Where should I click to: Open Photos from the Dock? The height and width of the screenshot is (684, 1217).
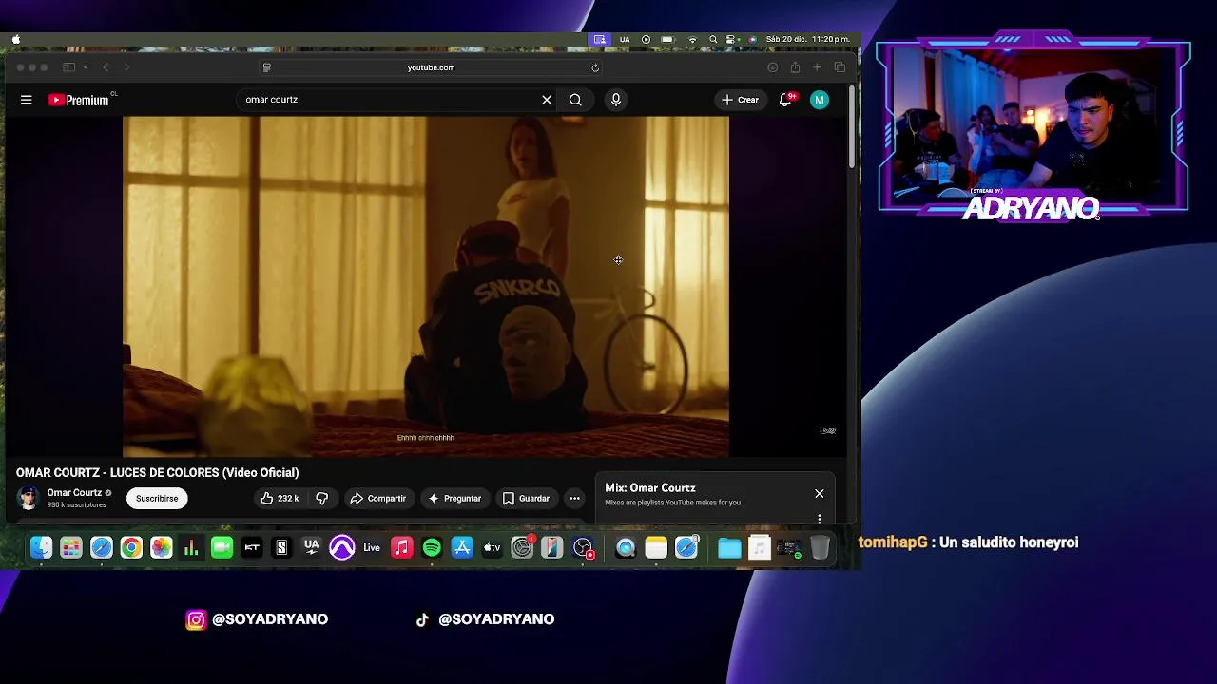coord(162,548)
